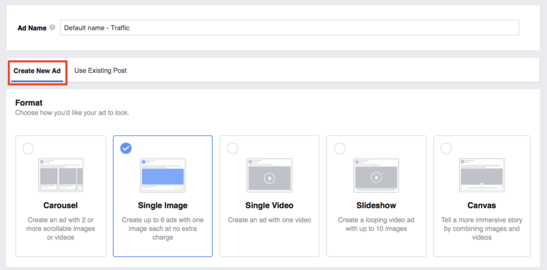Screen dimensions: 547x270
Task: Click into the Ad Name text field
Action: point(288,28)
